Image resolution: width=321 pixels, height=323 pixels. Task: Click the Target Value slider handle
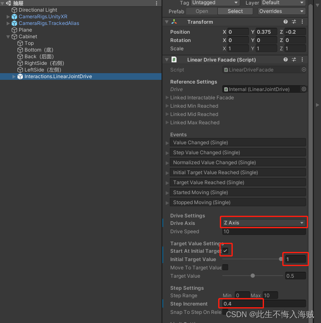(253, 276)
